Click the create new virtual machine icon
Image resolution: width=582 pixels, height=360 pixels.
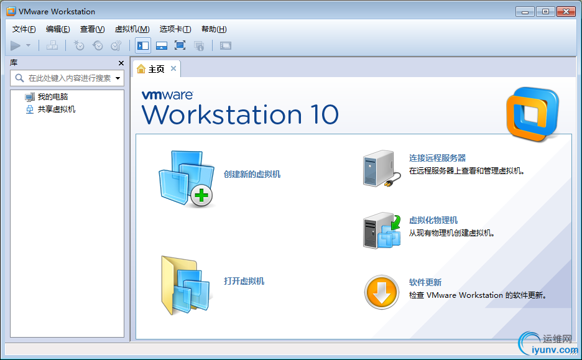[186, 178]
